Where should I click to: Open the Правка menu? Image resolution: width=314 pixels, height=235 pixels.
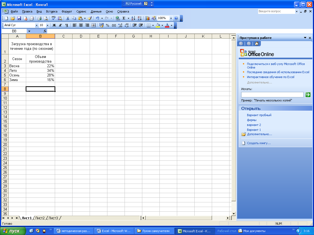click(x=27, y=12)
